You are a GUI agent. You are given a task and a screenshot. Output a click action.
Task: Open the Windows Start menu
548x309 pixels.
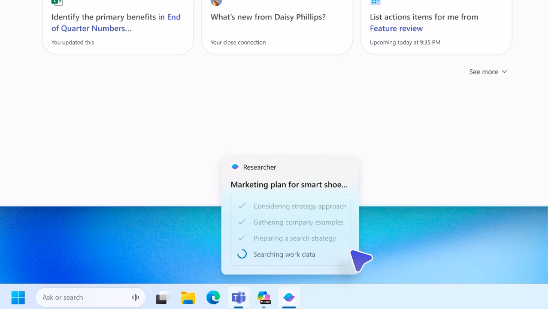point(18,298)
